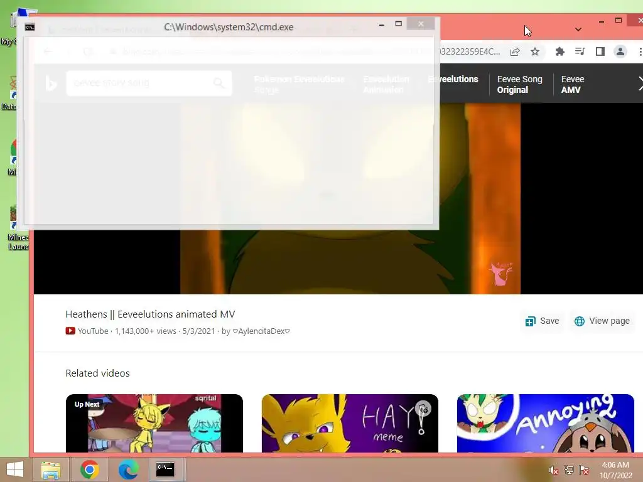Click the save icon on HAY meme thumbnail
The height and width of the screenshot is (482, 643).
423,409
